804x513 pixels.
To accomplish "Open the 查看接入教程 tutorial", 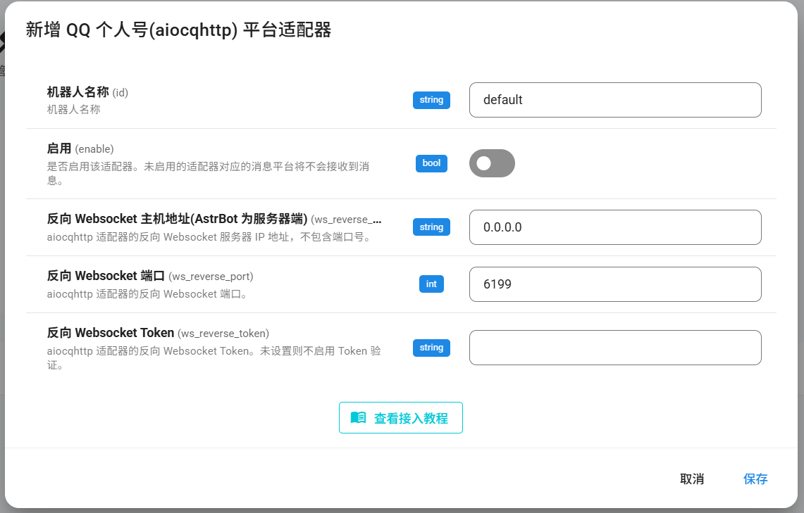I will tap(400, 417).
